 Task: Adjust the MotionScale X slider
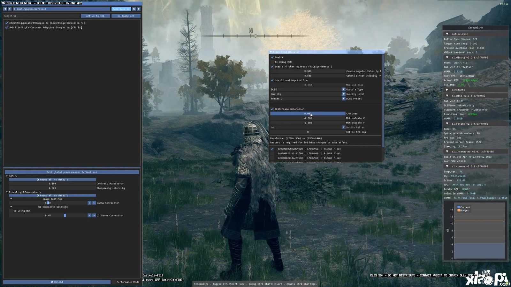coord(308,118)
